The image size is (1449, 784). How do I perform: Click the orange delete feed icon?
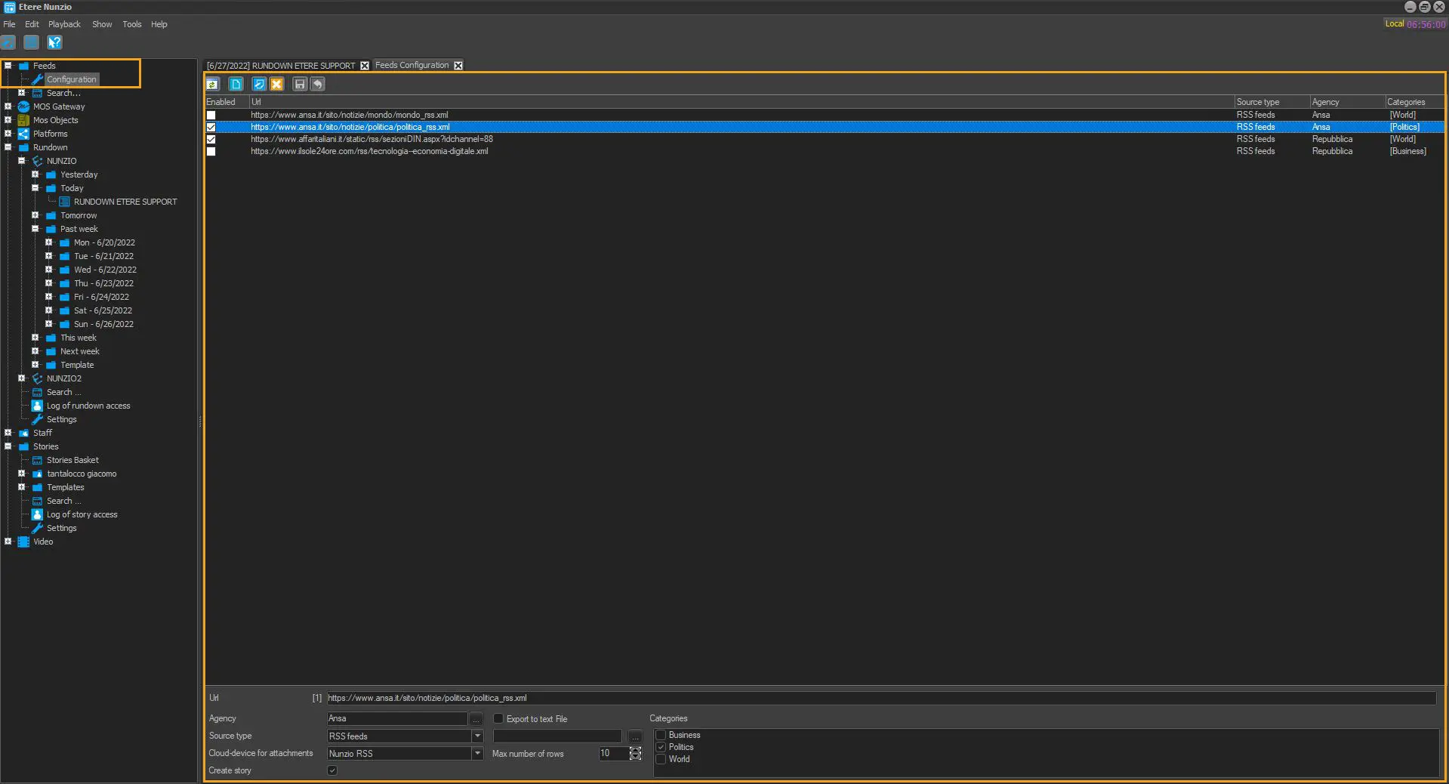[x=277, y=84]
